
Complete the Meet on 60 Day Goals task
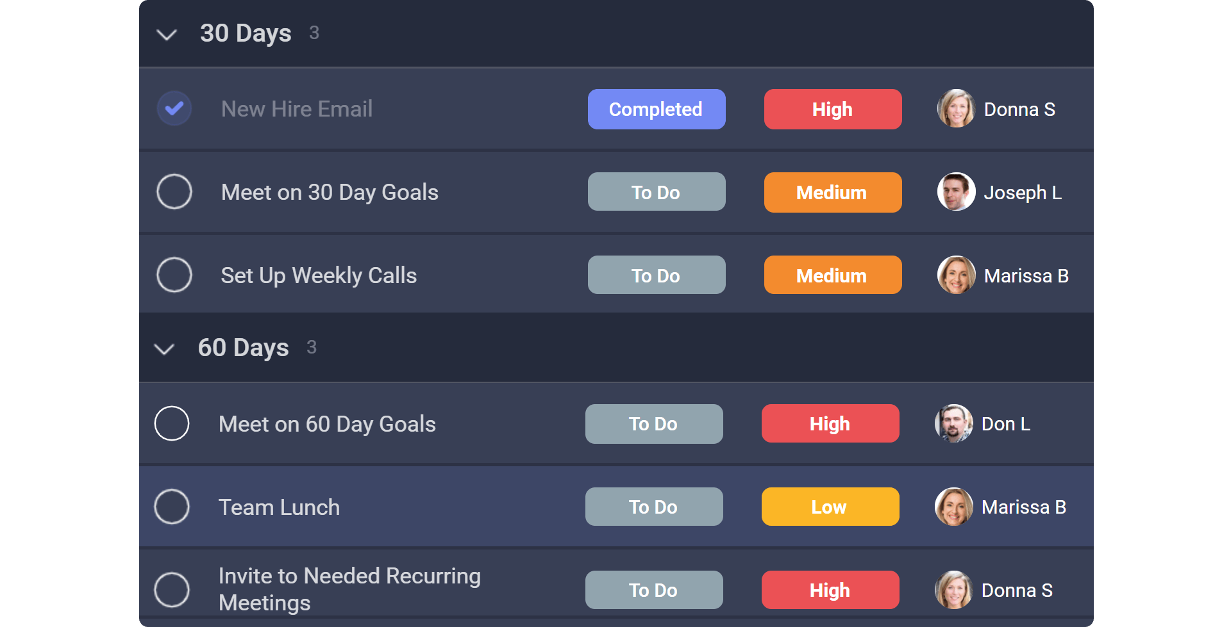pos(172,423)
